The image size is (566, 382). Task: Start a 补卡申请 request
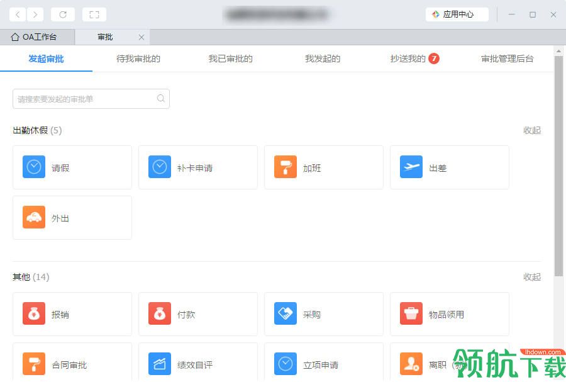(198, 167)
